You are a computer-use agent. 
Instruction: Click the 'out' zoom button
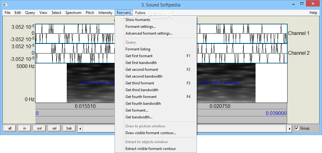(x=39, y=128)
